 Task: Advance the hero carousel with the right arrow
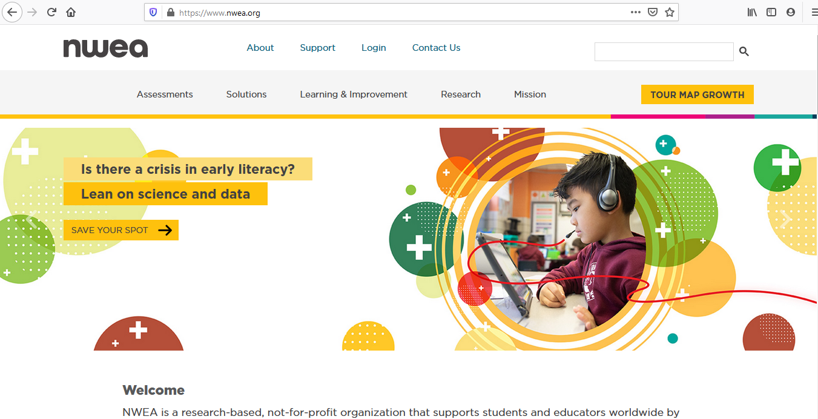[785, 218]
